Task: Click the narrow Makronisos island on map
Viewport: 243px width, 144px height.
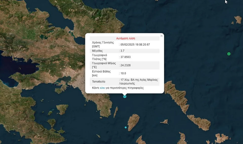Action: (x=116, y=112)
